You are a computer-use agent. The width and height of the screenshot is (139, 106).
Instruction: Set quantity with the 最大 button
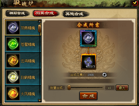click(x=122, y=88)
